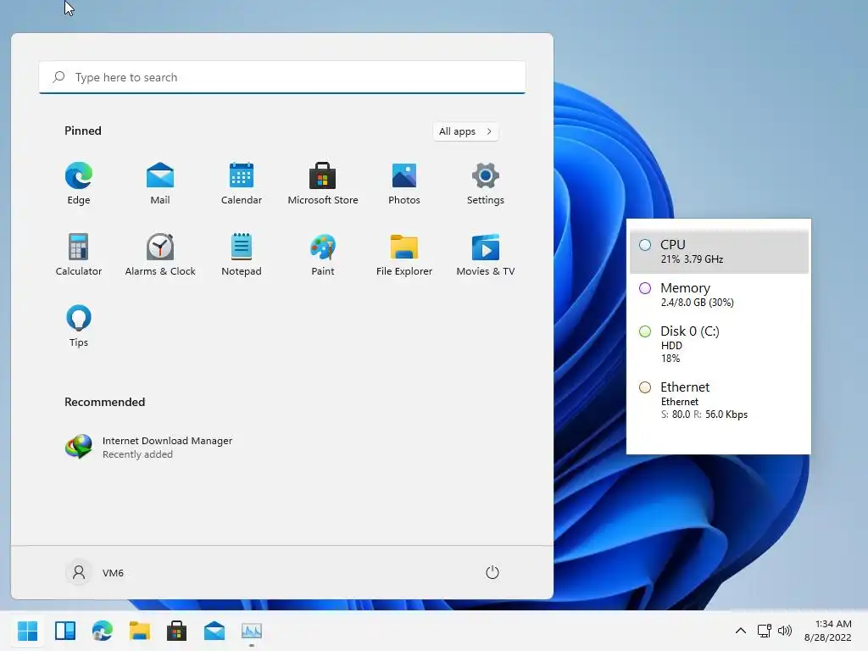The image size is (868, 651).
Task: Click the power button icon
Action: 492,572
